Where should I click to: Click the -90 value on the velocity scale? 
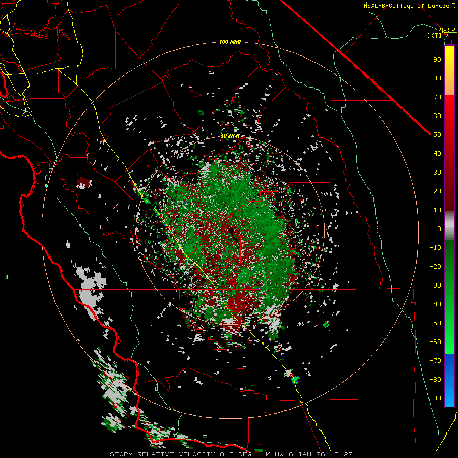pos(435,398)
